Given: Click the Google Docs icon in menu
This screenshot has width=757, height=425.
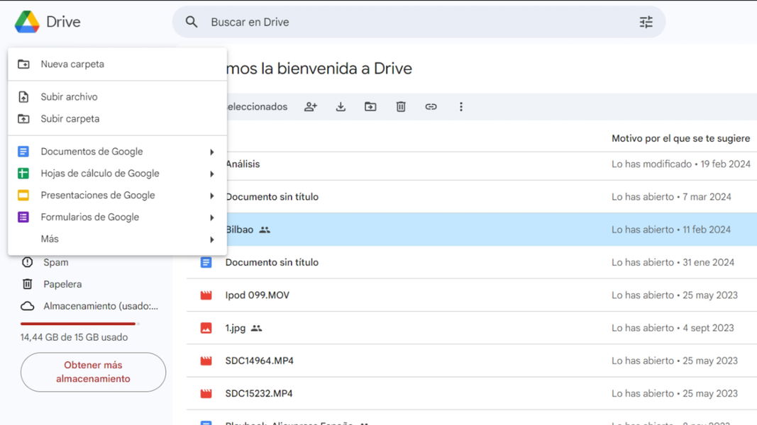Looking at the screenshot, I should [23, 152].
